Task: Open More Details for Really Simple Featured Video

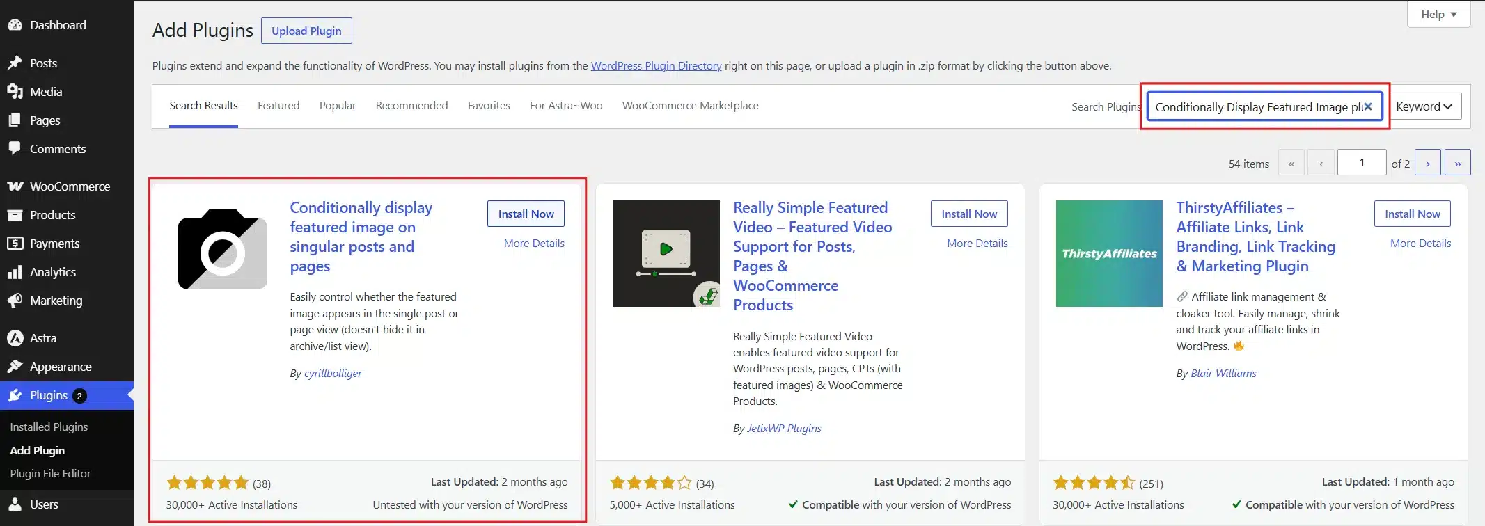Action: point(977,244)
